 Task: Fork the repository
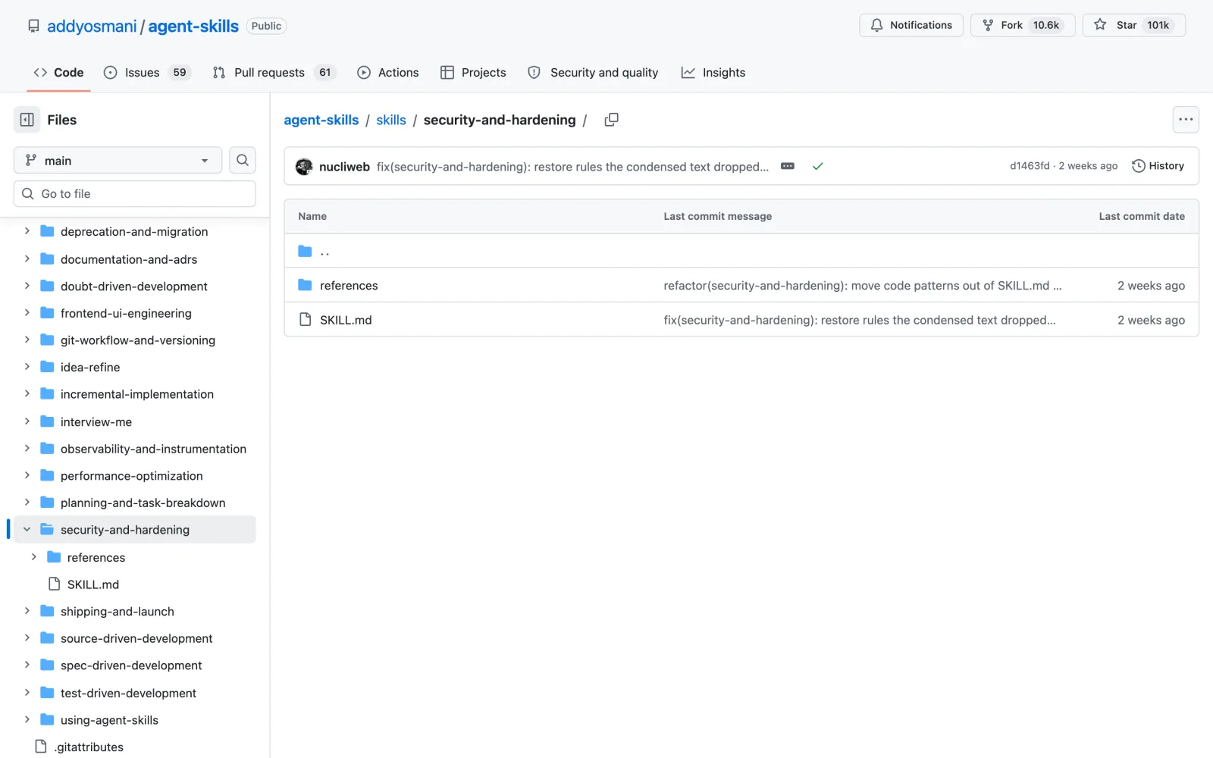coord(1023,25)
